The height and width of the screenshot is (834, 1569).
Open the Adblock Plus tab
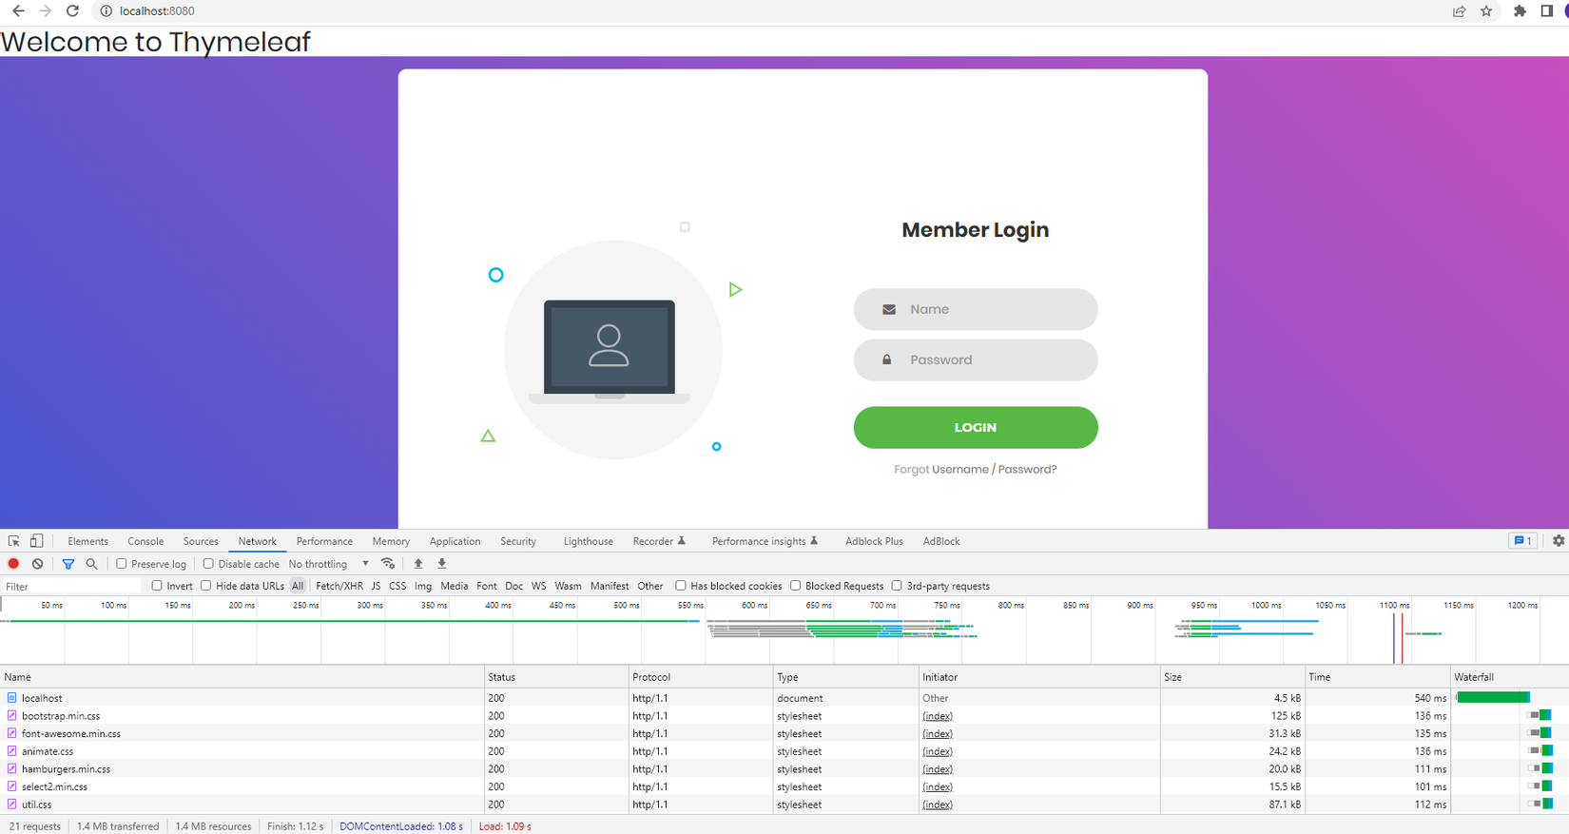pyautogui.click(x=874, y=541)
